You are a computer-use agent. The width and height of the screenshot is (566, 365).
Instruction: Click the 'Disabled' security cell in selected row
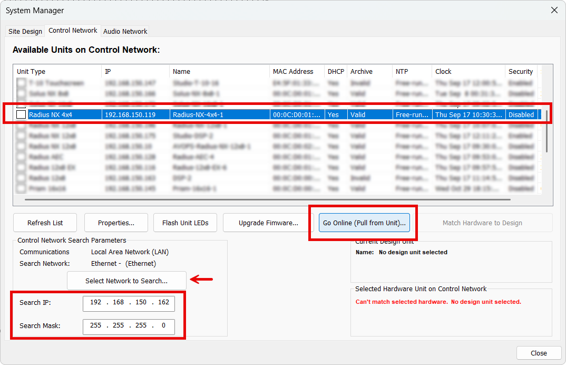coord(521,114)
